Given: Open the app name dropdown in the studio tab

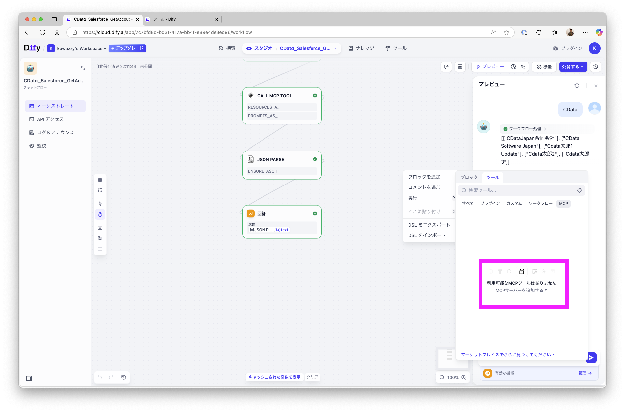Looking at the screenshot, I should coord(308,48).
